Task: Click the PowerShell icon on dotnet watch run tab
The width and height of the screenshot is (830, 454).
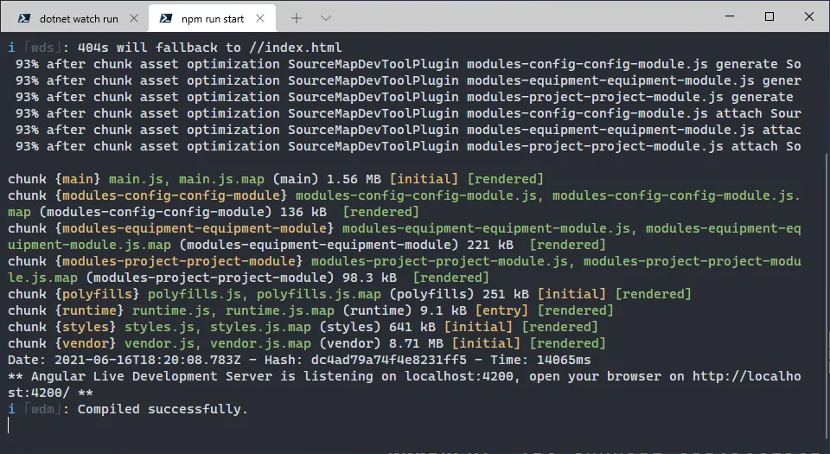Action: pos(24,18)
